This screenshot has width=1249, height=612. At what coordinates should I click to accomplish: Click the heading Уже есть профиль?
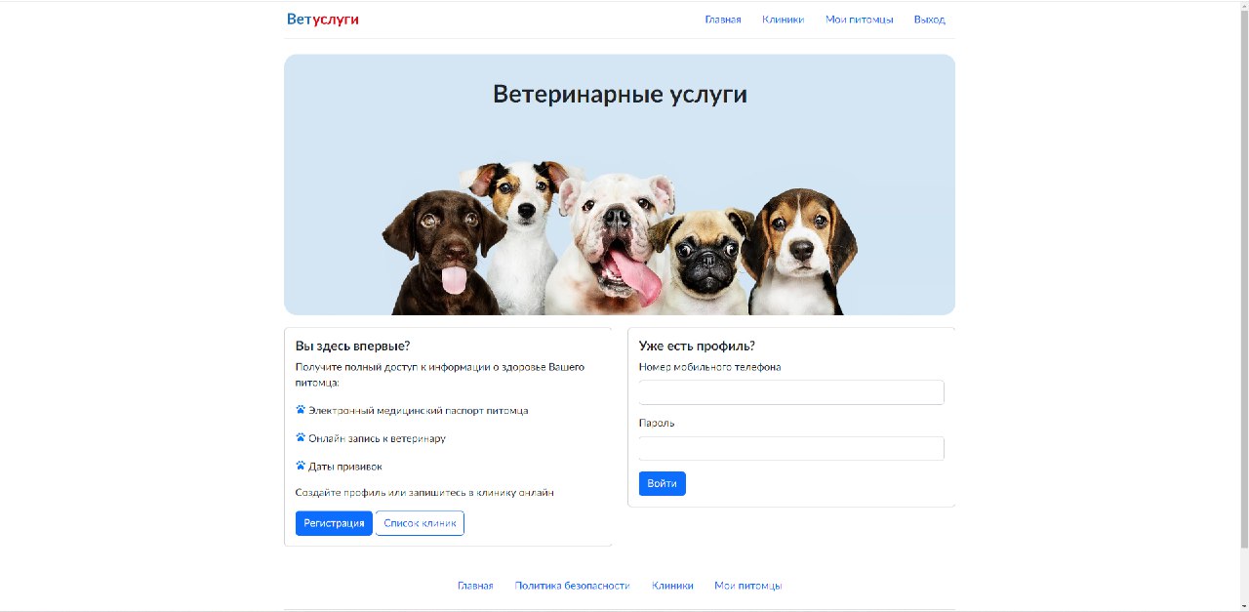[x=697, y=347]
